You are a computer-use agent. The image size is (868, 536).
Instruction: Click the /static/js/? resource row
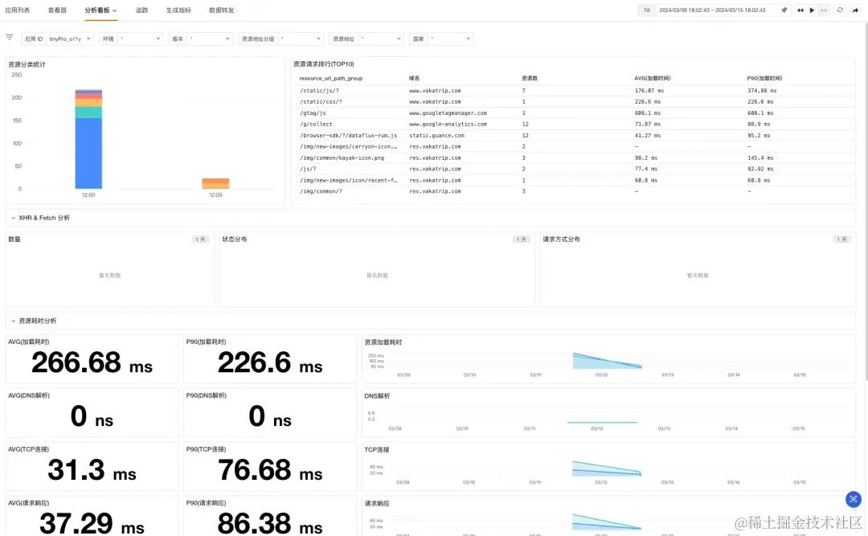[573, 90]
